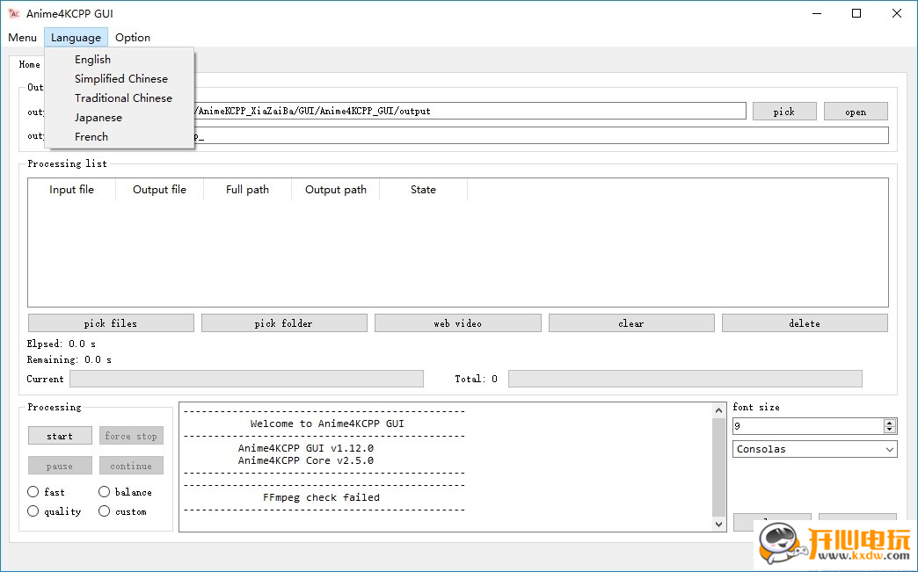Add a web video to the list
Image resolution: width=918 pixels, height=572 pixels.
coord(458,322)
